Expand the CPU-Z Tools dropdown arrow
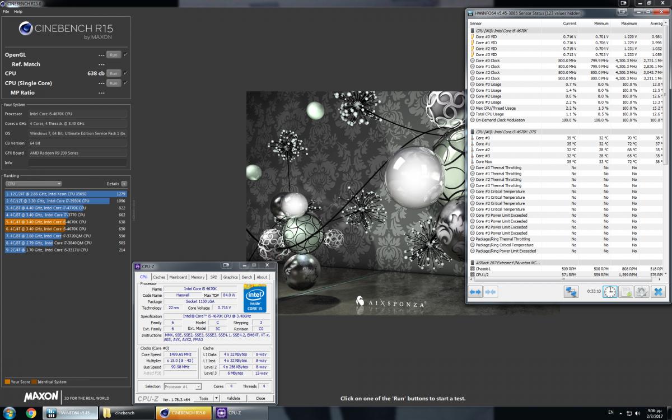The image size is (672, 420). 216,398
